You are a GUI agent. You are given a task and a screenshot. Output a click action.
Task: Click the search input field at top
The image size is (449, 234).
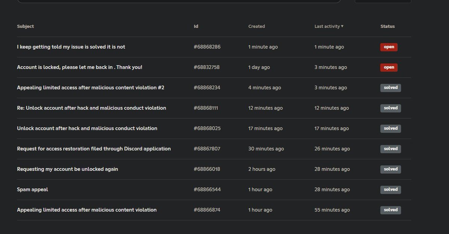tap(180, 1)
